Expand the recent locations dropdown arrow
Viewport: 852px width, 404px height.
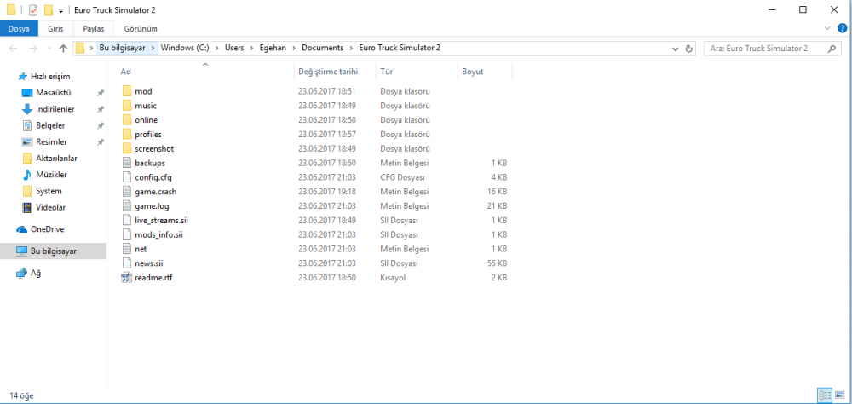pyautogui.click(x=48, y=49)
